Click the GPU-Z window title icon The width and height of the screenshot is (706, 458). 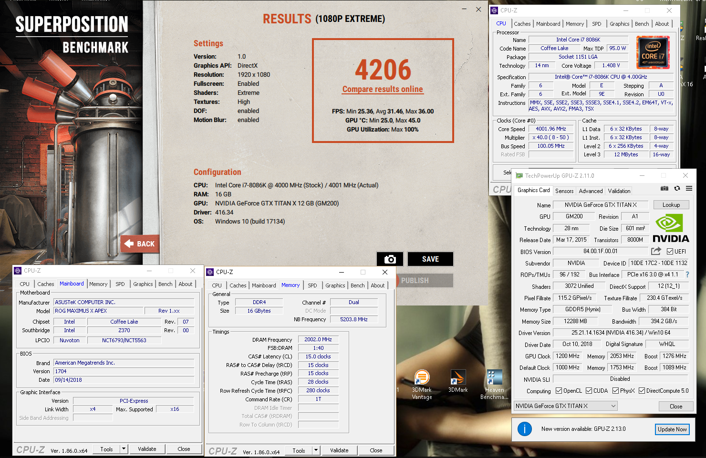click(x=519, y=175)
